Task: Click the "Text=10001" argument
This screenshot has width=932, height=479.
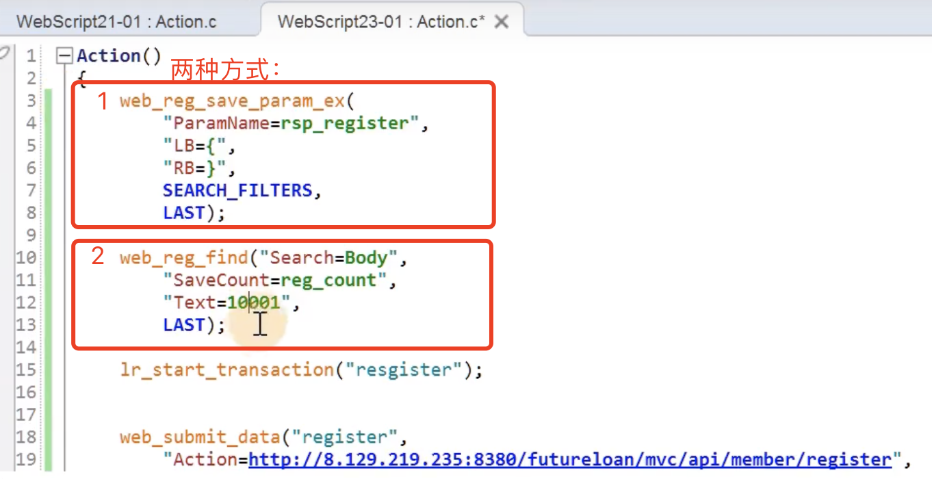Action: [226, 302]
